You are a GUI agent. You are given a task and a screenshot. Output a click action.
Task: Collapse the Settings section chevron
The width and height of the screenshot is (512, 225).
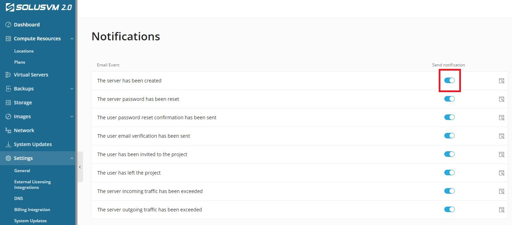click(x=72, y=158)
